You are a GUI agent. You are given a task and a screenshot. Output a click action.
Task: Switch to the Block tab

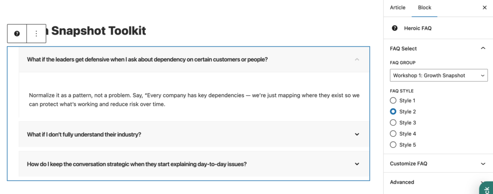coord(425,8)
